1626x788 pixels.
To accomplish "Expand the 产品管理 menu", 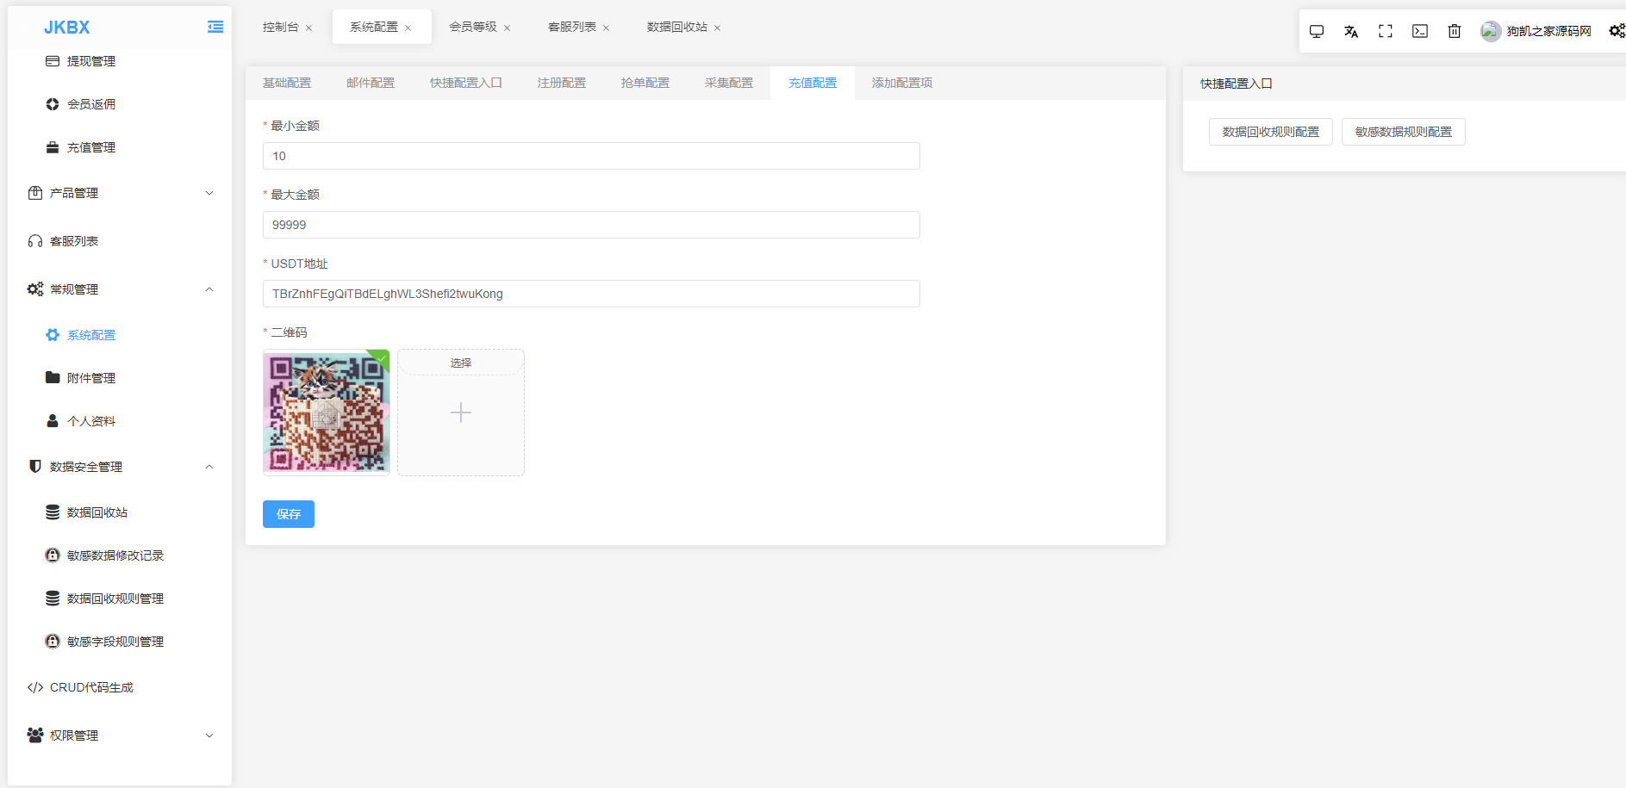I will [119, 193].
